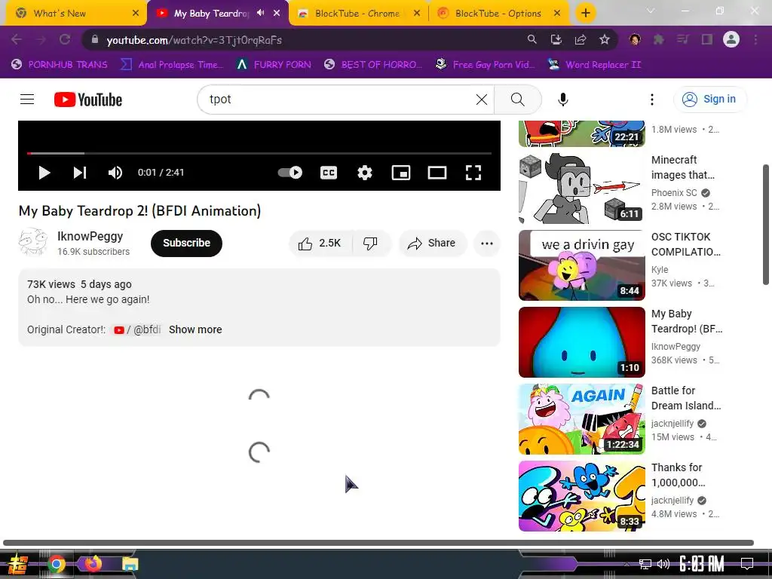Open the Word Replacer II bookmark

594,65
